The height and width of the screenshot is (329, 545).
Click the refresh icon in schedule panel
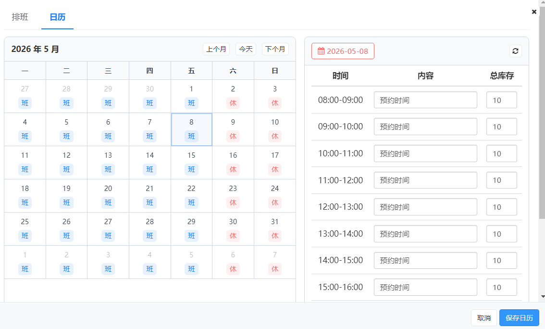click(x=516, y=51)
